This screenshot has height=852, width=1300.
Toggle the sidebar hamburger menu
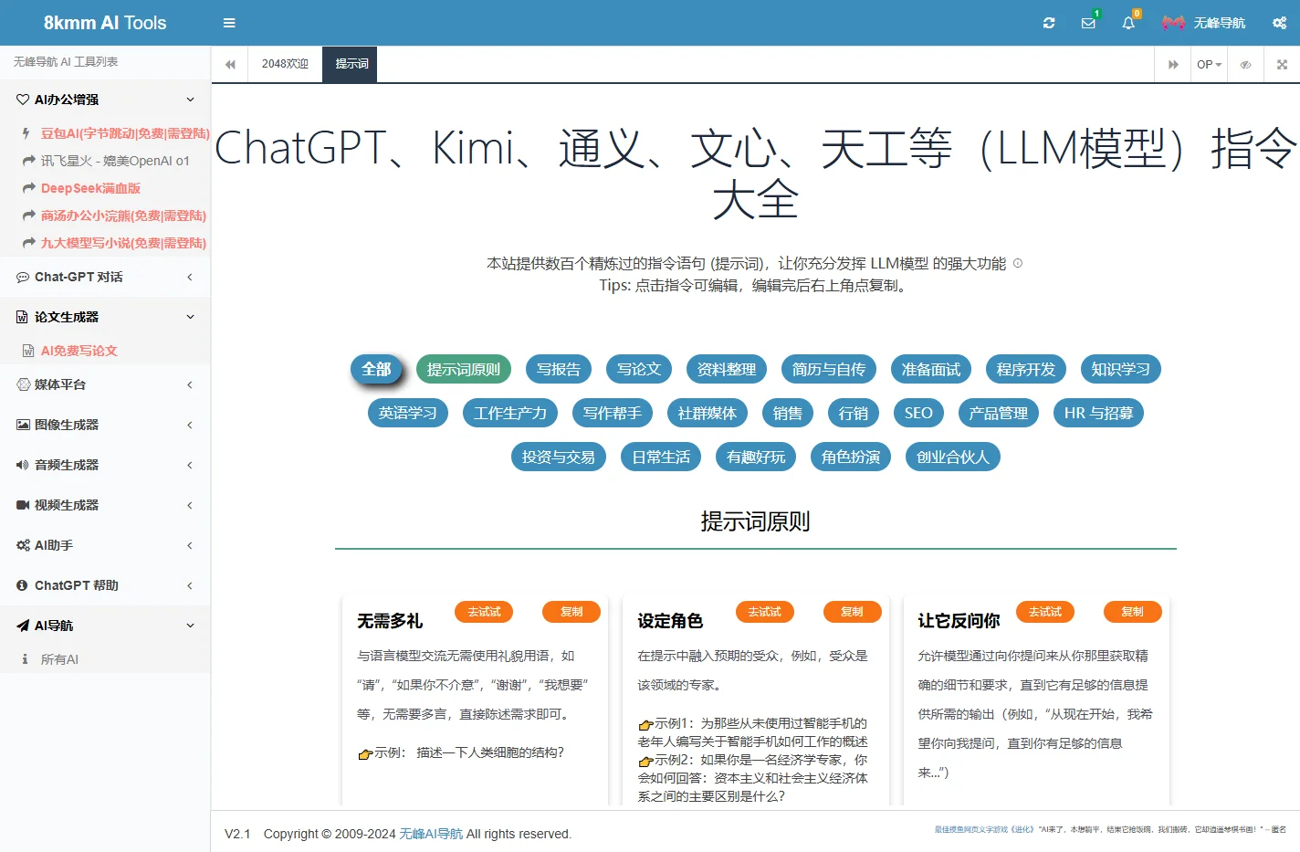coord(229,23)
